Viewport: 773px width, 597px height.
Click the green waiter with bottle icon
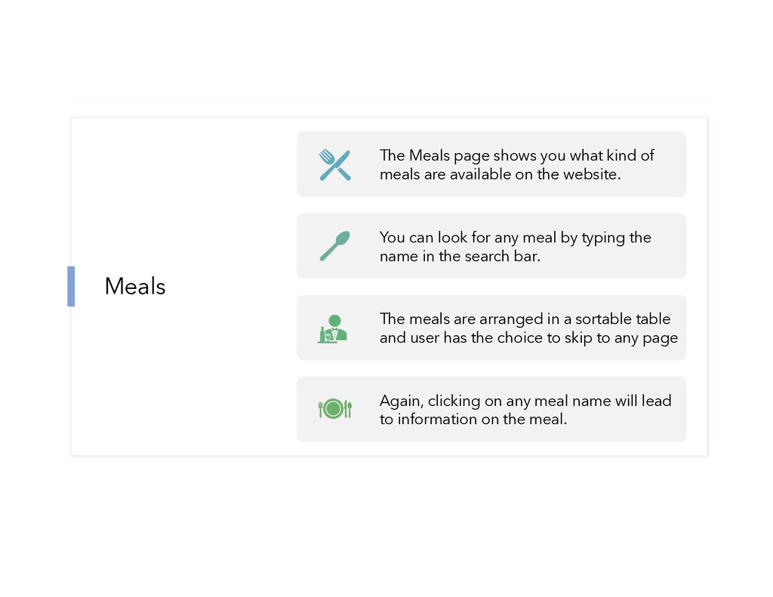pos(333,328)
